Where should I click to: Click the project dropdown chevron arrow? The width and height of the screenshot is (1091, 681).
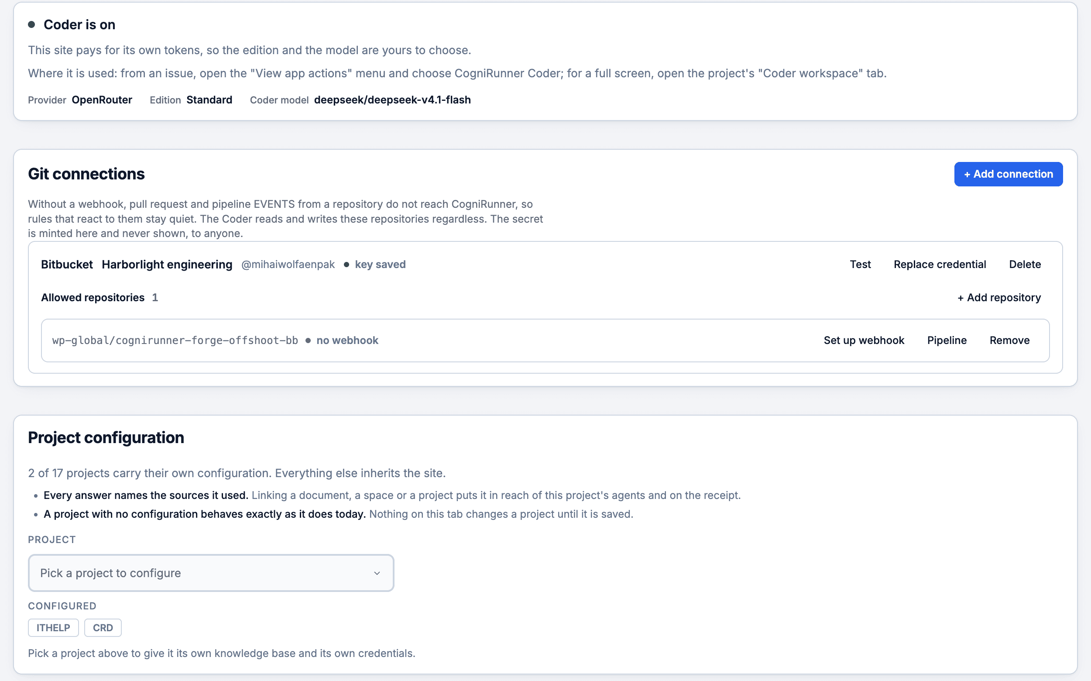(x=377, y=573)
